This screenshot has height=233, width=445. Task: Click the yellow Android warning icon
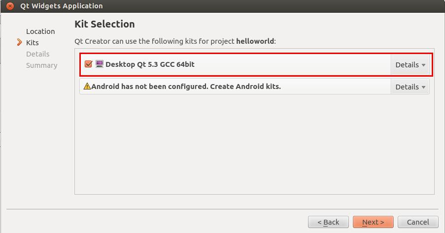pos(87,86)
